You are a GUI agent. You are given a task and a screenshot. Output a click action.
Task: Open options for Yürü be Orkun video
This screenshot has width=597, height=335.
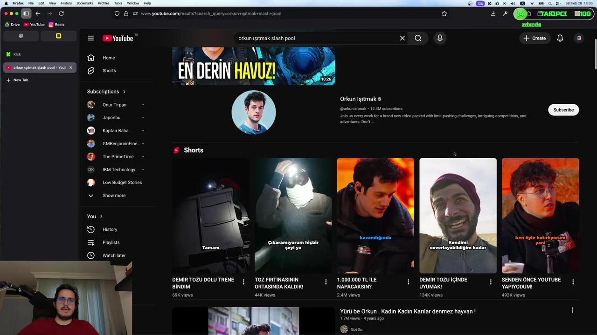pos(572,310)
